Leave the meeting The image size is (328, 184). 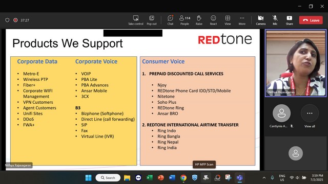coord(311,20)
